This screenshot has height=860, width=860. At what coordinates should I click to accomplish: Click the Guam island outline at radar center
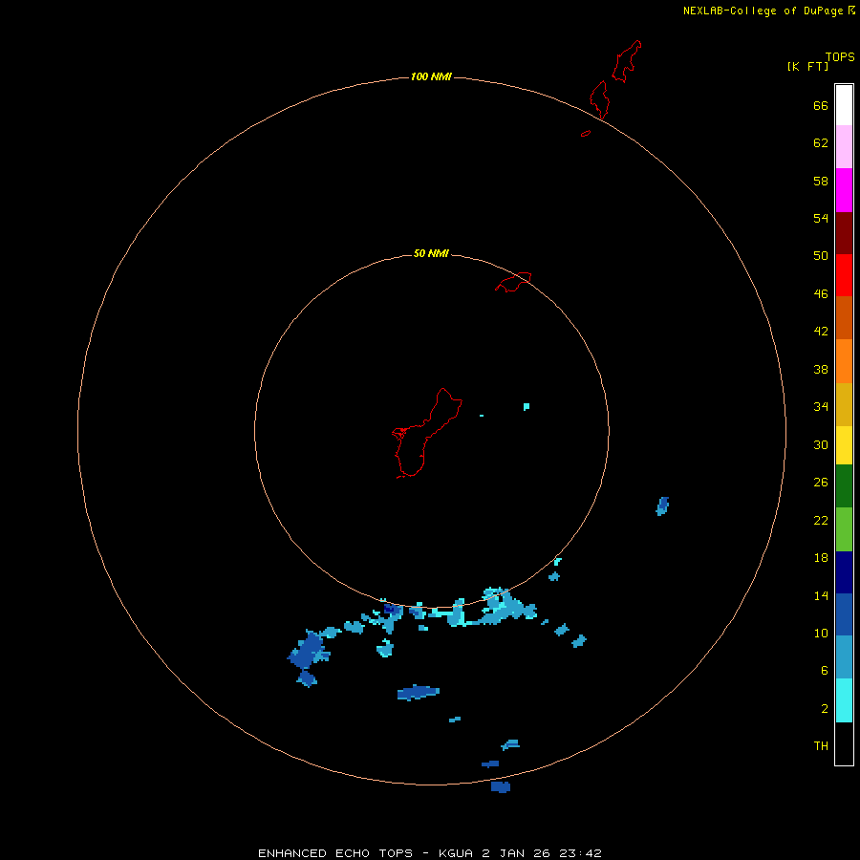(425, 433)
